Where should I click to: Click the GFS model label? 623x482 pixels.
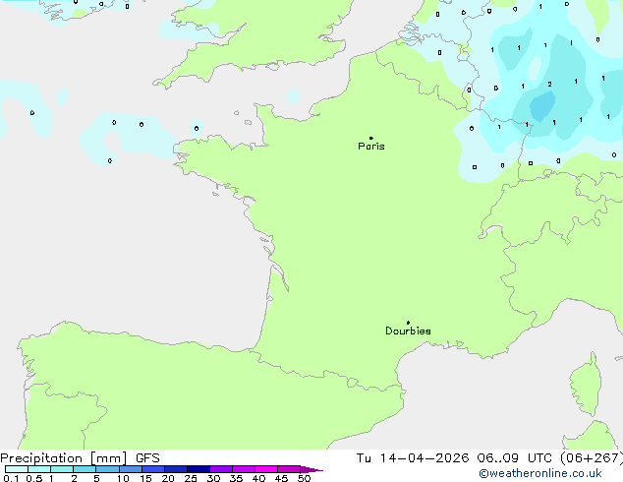coord(147,458)
